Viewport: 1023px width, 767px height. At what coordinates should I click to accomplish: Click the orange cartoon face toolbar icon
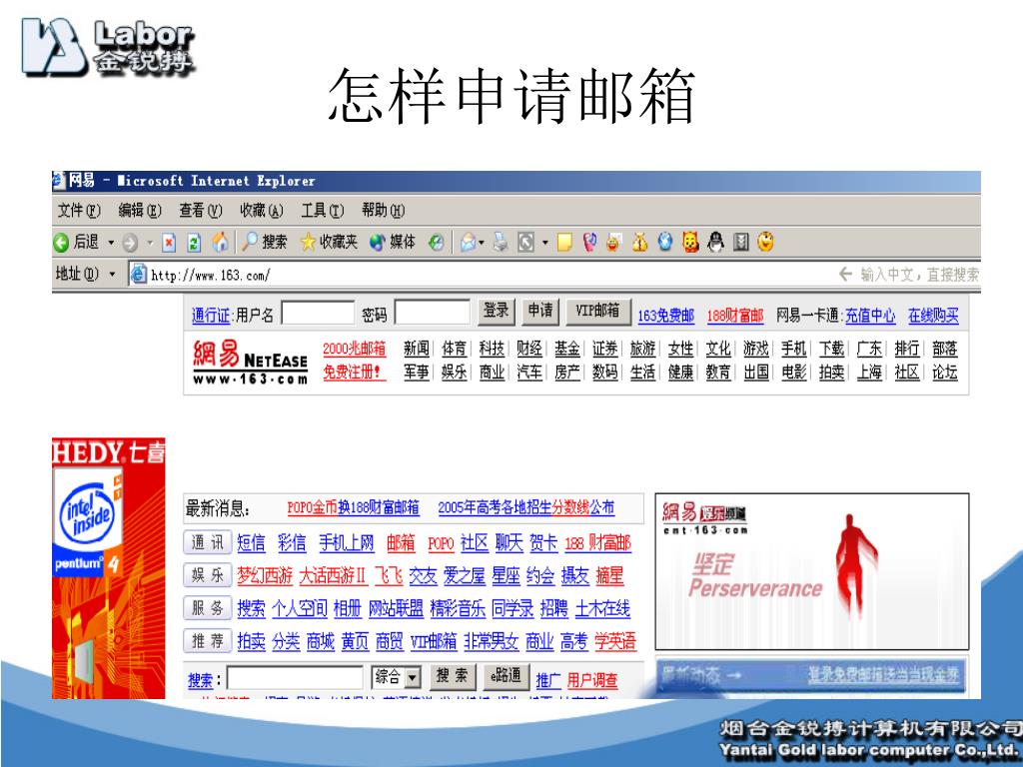pos(690,242)
